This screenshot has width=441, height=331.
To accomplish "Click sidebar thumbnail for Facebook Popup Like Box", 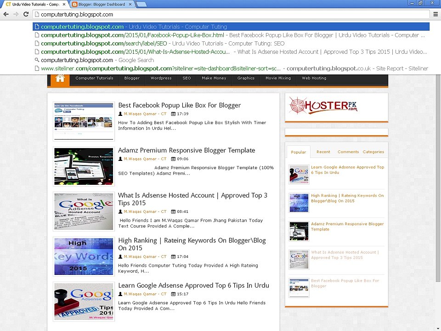I will click(x=299, y=288).
